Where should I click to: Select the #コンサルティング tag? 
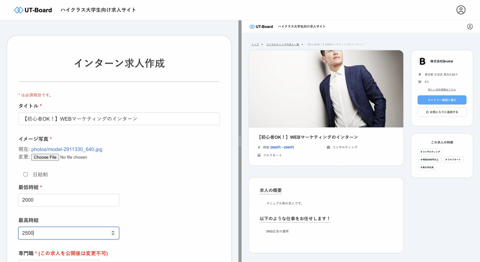[x=430, y=152]
